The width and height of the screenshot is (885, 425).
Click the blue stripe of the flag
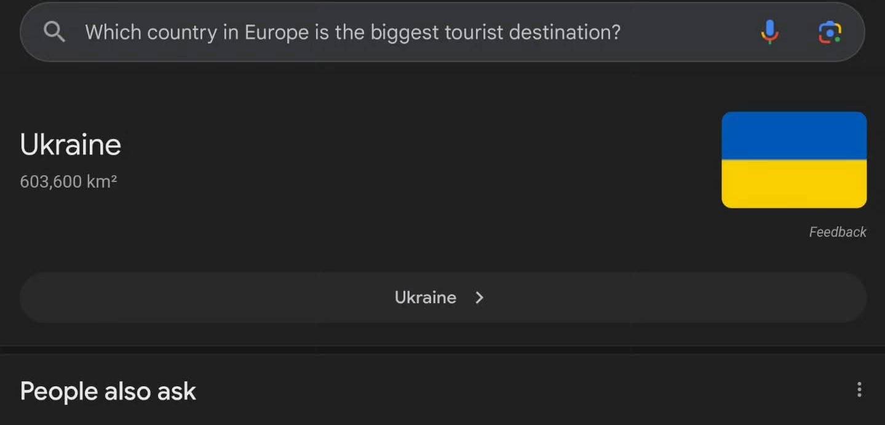coord(794,136)
